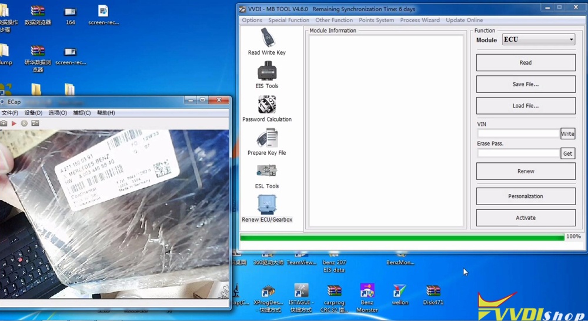The height and width of the screenshot is (321, 588).
Task: Select the 164 desktop icon
Action: [70, 16]
